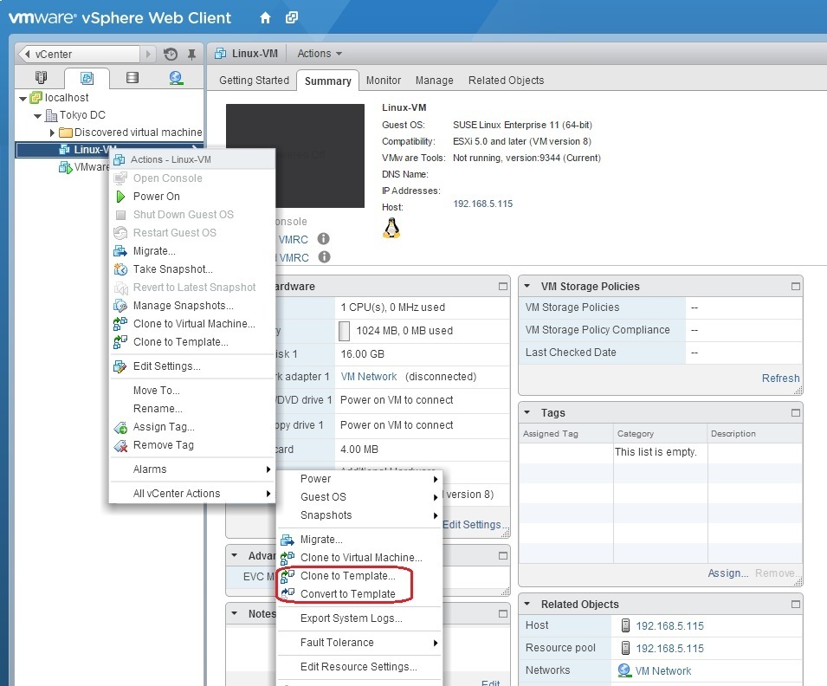Click the host IP 192.168.5.115 in summary
The width and height of the screenshot is (827, 686).
click(x=482, y=204)
